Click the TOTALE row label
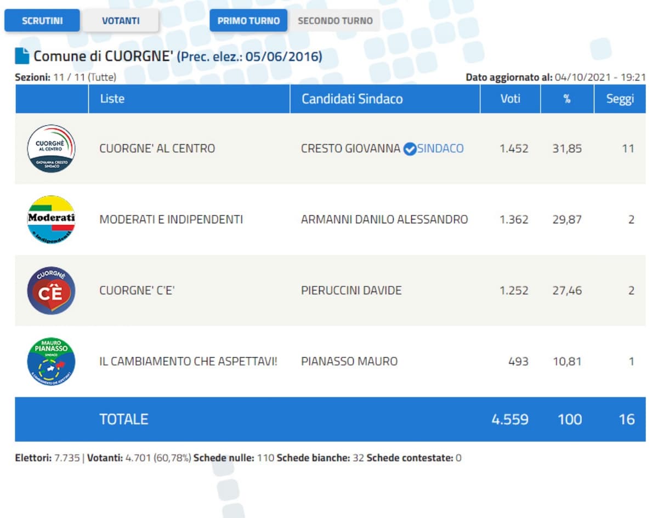The width and height of the screenshot is (658, 518). tap(123, 419)
